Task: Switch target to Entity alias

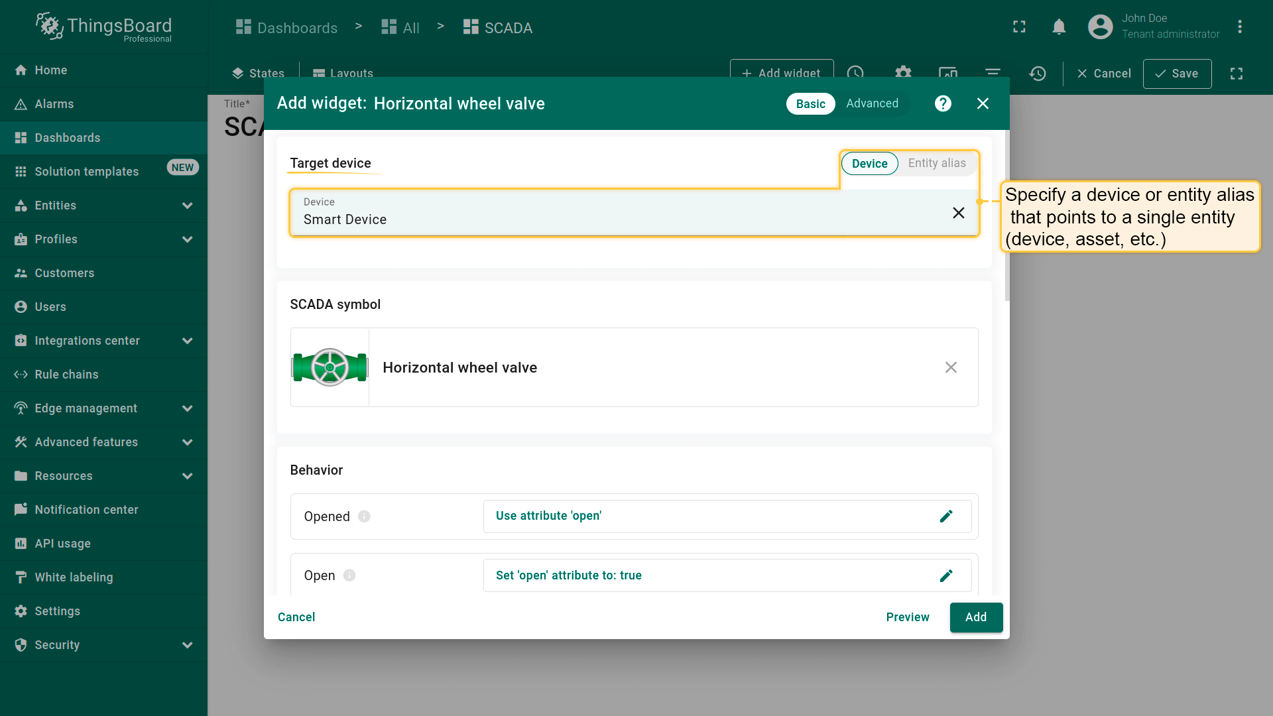Action: click(936, 163)
